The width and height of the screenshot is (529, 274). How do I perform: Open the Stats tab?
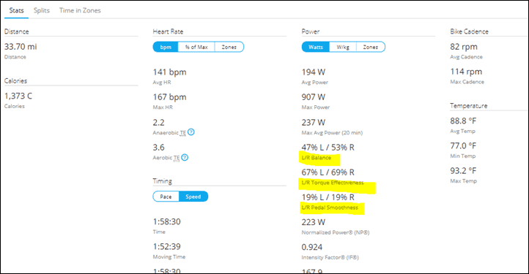(17, 10)
